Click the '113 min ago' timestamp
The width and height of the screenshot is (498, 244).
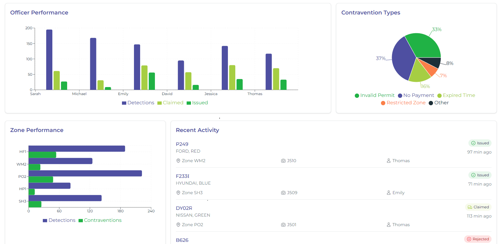pos(479,216)
